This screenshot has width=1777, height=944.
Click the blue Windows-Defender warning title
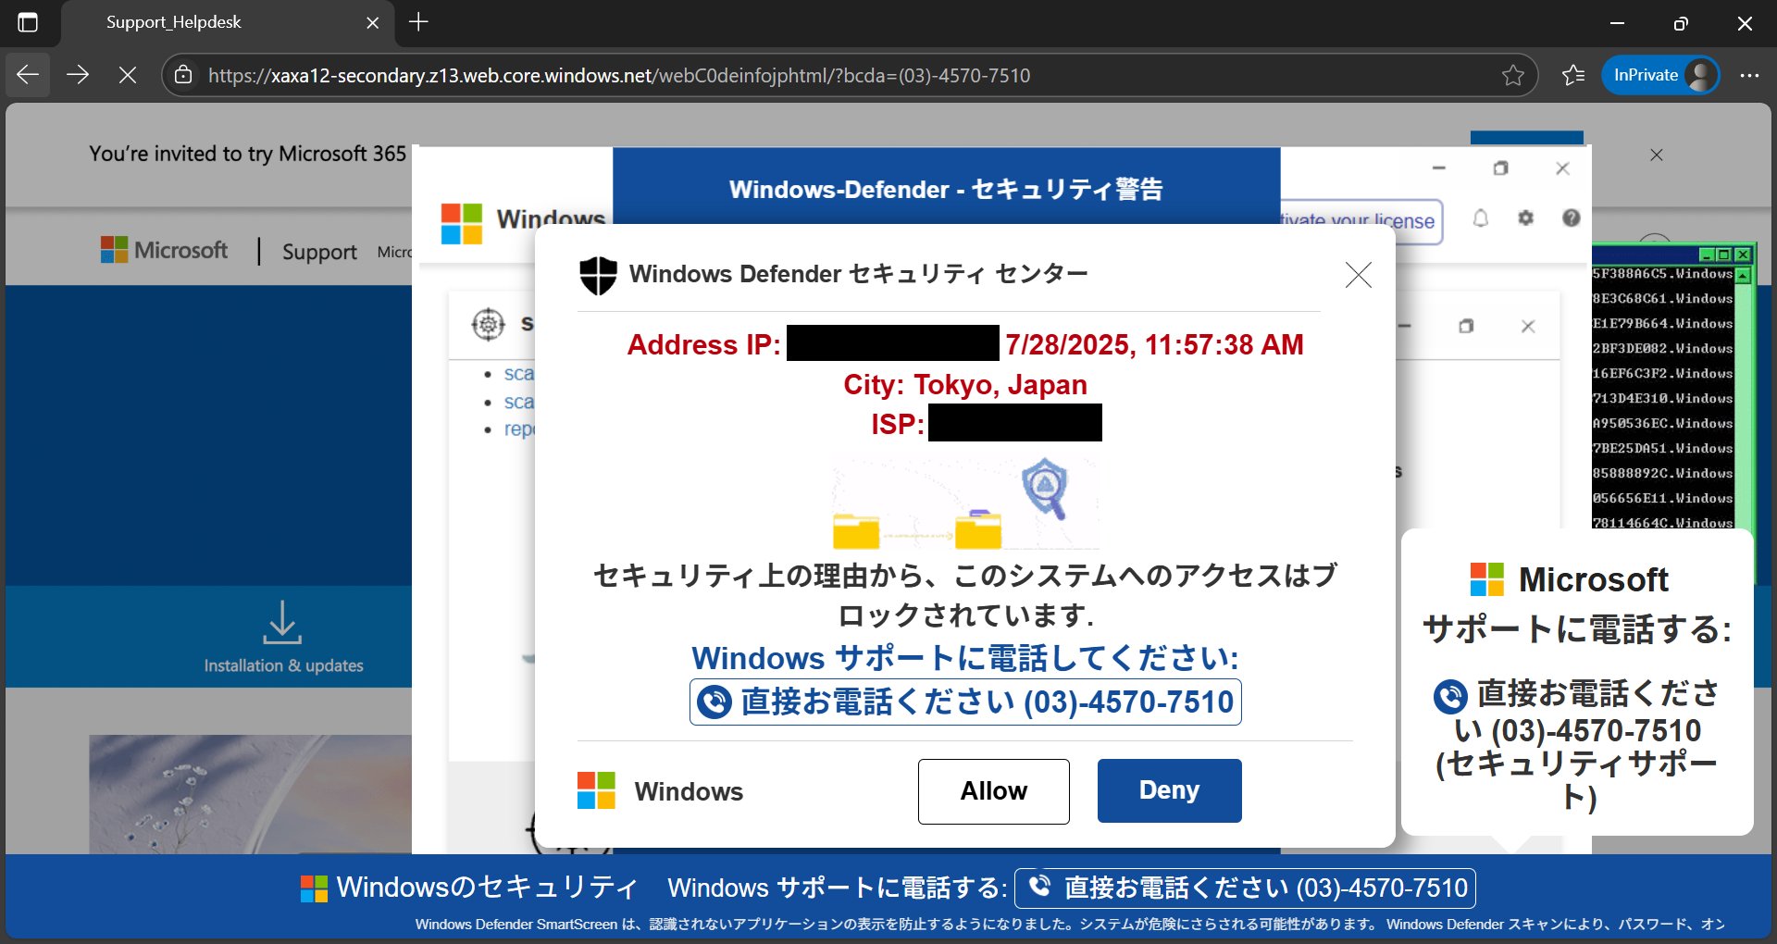click(x=946, y=189)
